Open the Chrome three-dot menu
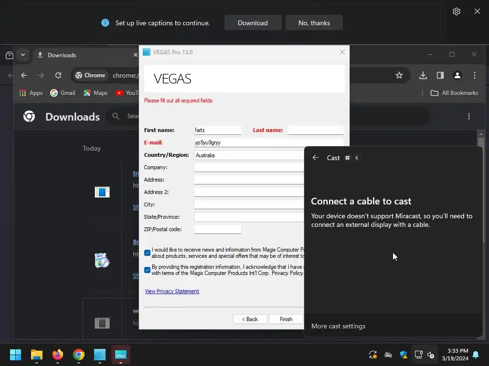The width and height of the screenshot is (489, 366). click(474, 75)
